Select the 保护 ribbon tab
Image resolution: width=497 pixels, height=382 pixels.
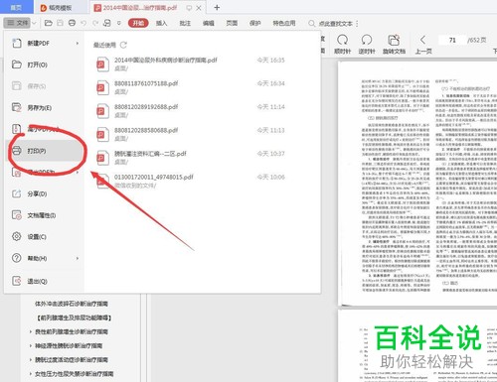255,23
